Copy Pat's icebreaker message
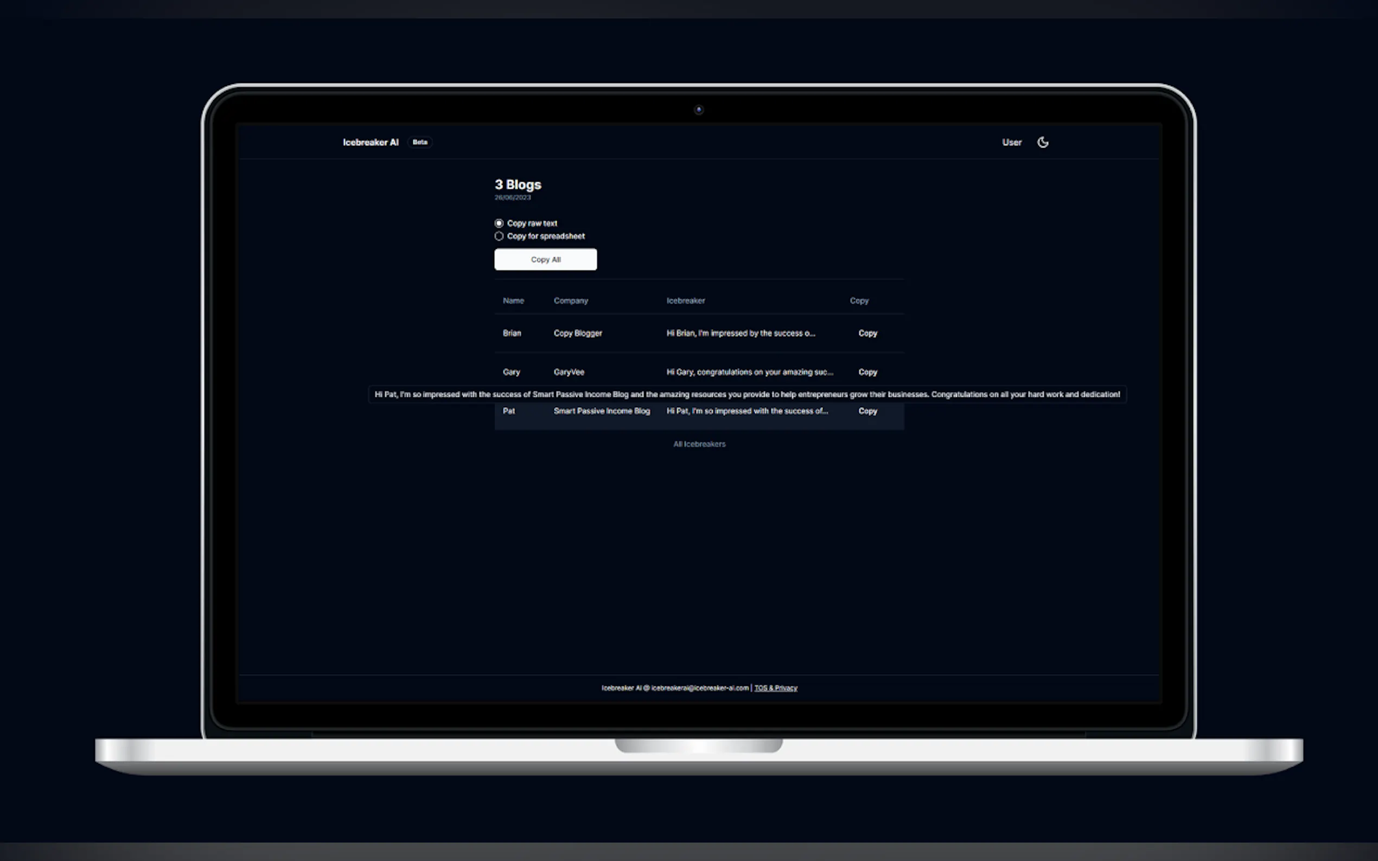Image resolution: width=1378 pixels, height=861 pixels. coord(867,411)
